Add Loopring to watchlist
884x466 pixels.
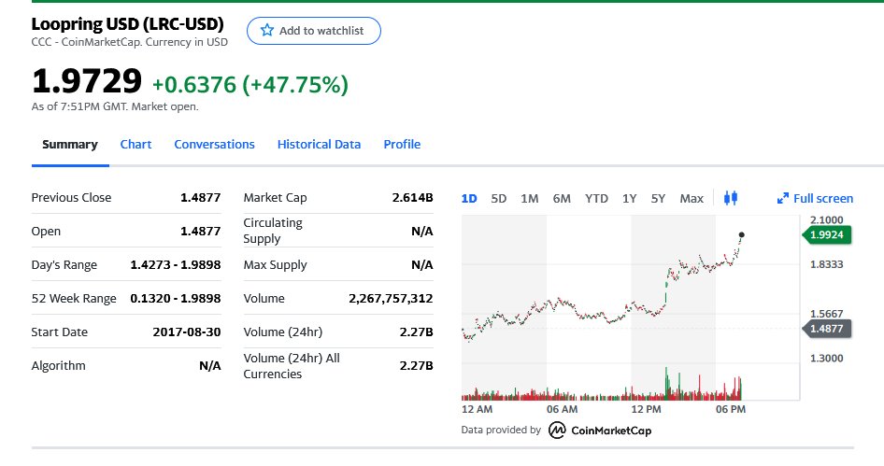point(313,31)
